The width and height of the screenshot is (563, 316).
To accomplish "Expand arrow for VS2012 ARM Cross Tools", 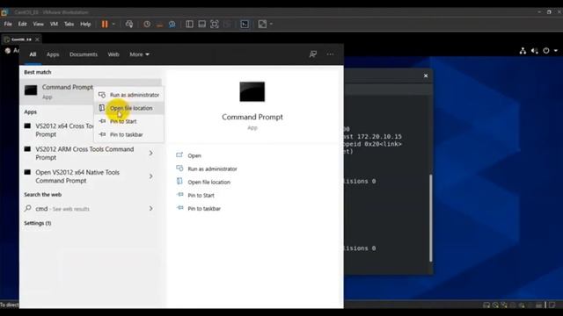I will [150, 154].
